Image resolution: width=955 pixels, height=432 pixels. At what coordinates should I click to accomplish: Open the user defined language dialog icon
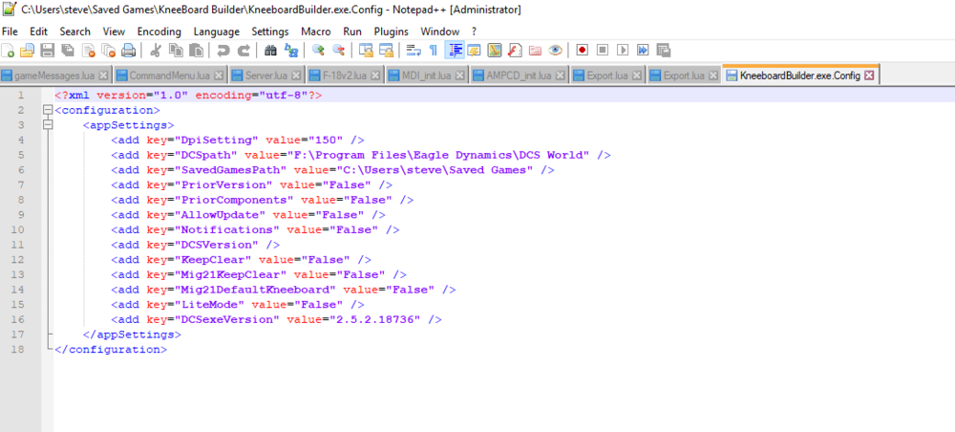pos(474,51)
